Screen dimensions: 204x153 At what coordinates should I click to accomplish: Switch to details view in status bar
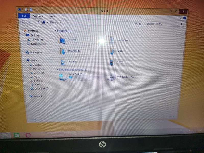pyautogui.click(x=170, y=117)
